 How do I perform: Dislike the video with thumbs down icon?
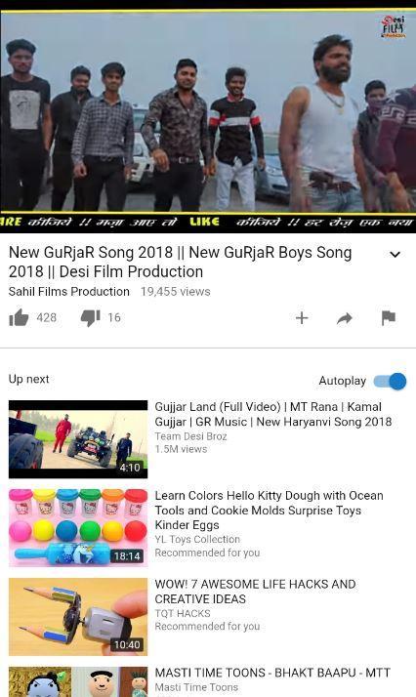90,318
